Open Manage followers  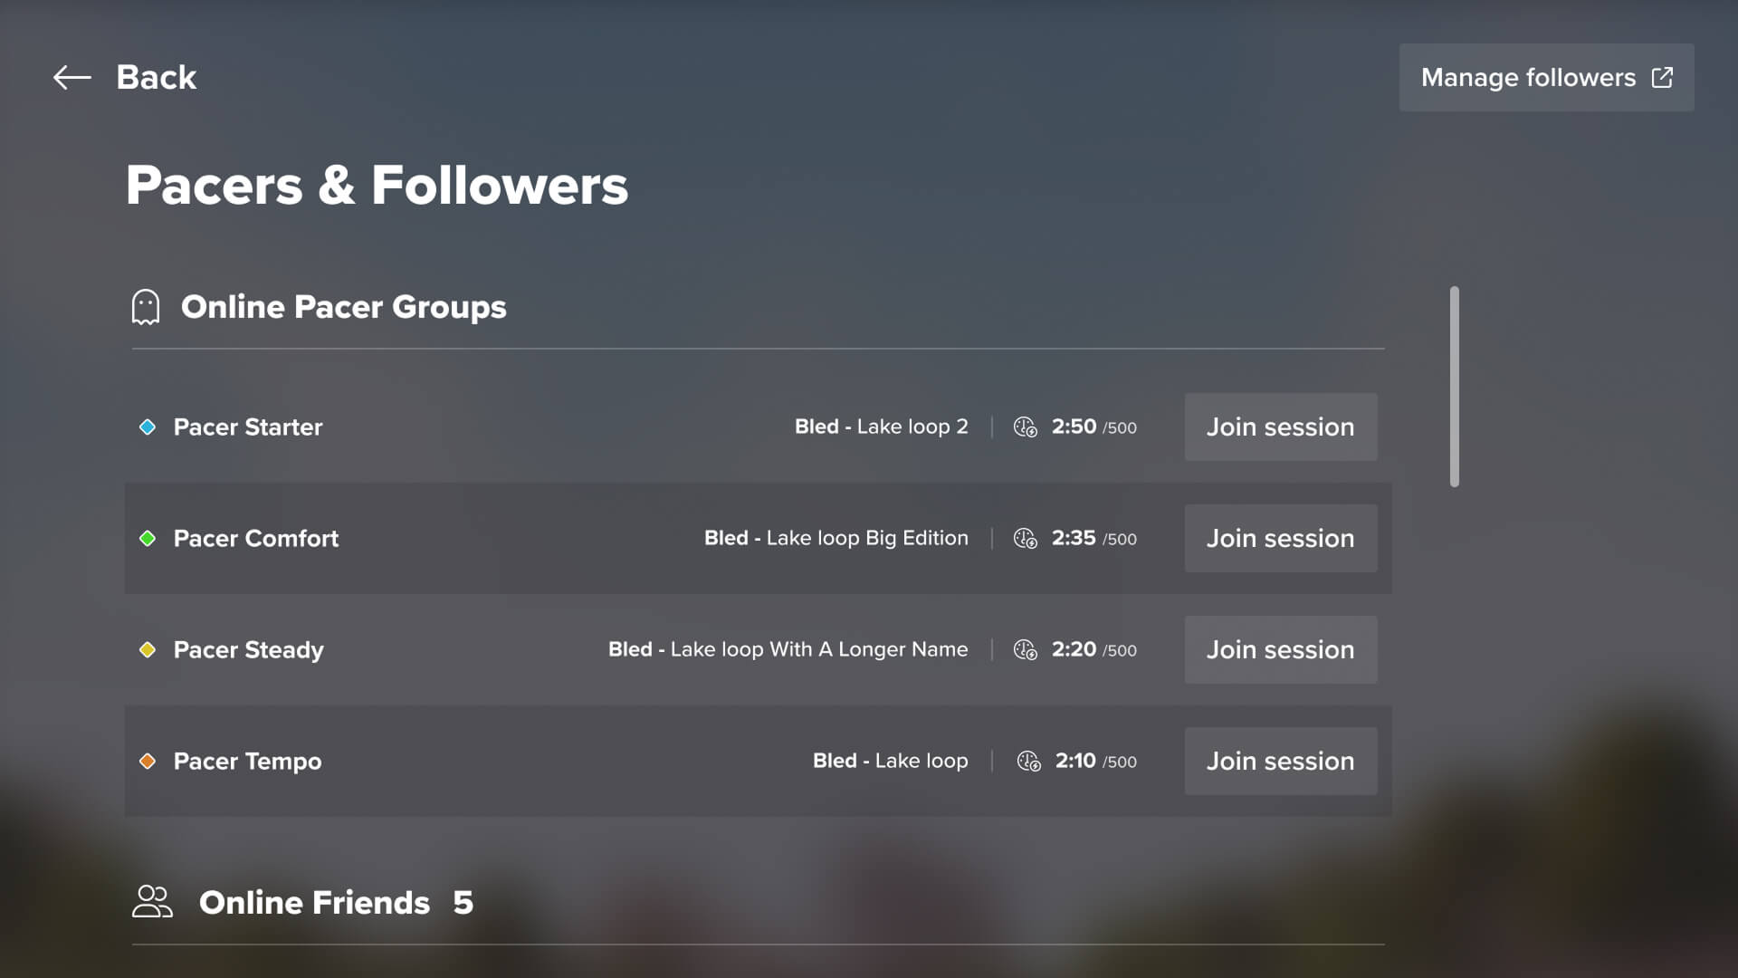[x=1546, y=78]
